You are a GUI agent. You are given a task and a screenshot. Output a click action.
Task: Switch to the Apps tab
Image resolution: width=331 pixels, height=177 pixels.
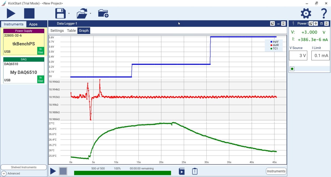33,24
